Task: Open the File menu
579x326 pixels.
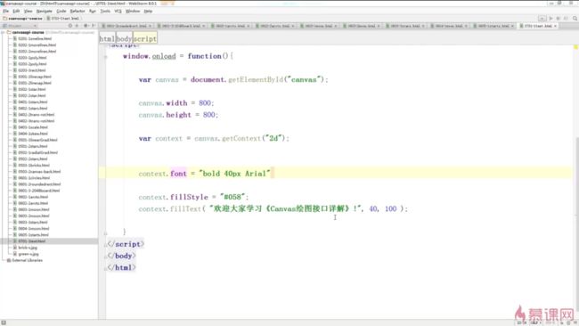Action: 5,11
